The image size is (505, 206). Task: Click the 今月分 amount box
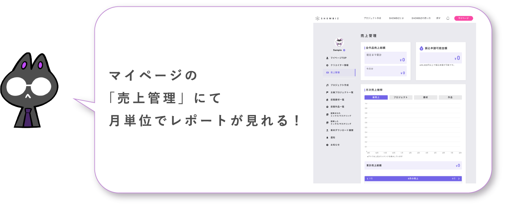(385, 71)
